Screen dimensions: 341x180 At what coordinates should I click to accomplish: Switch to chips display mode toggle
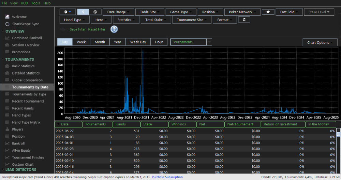click(x=95, y=12)
